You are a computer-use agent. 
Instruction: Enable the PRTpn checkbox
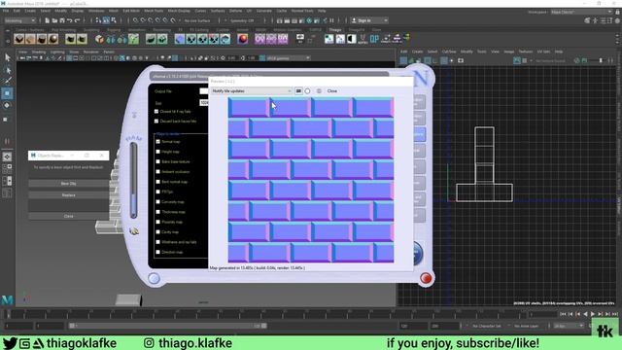pos(157,192)
